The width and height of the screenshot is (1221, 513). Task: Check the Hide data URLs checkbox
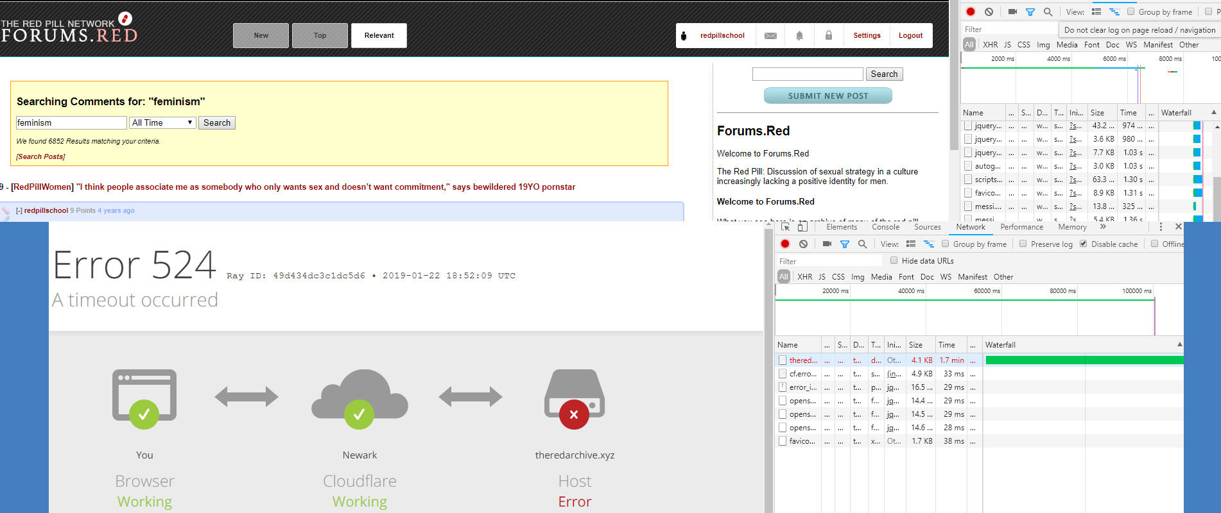(x=894, y=260)
